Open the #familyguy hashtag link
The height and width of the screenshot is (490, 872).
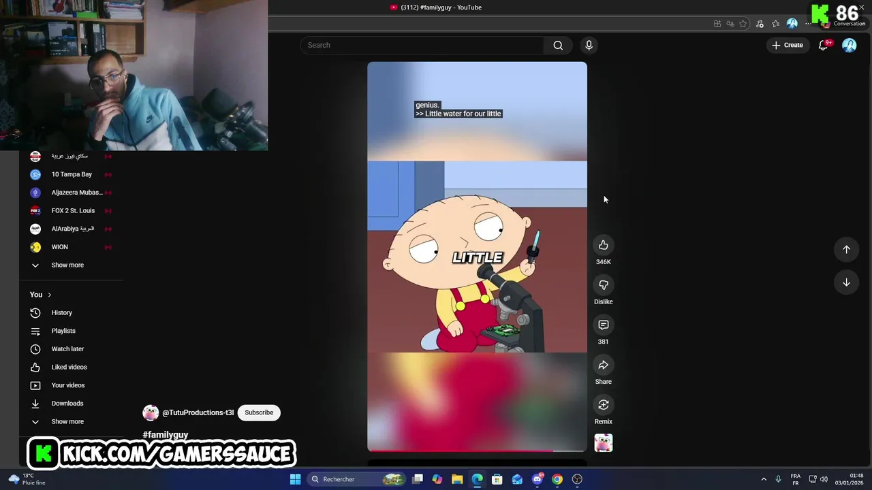pos(166,435)
